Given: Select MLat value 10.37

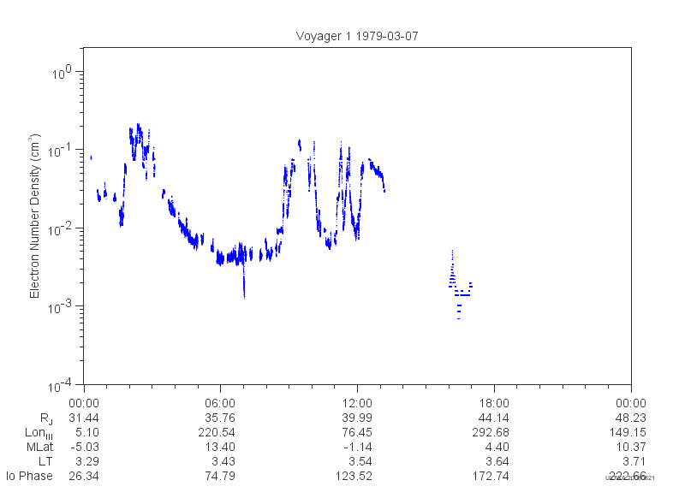Looking at the screenshot, I should pyautogui.click(x=631, y=447).
